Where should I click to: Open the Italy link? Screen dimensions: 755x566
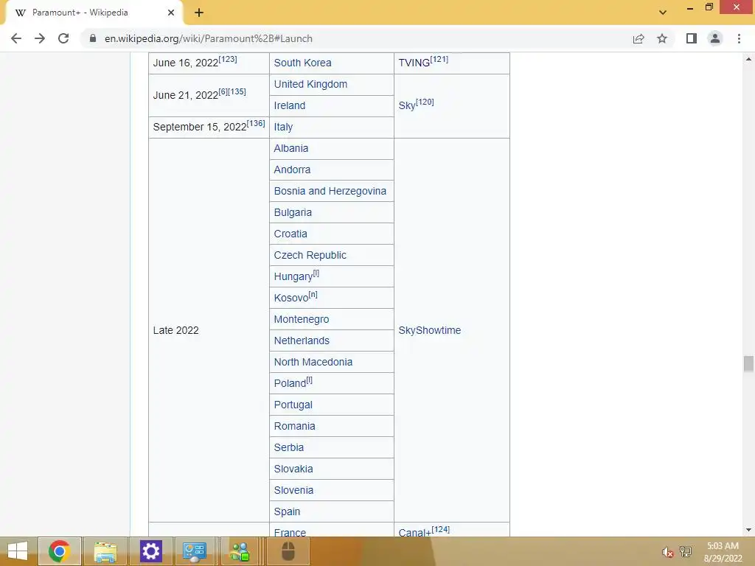point(283,127)
